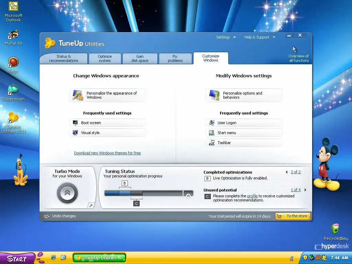
Task: Open the Pego desktop shortcut
Action: click(x=13, y=65)
